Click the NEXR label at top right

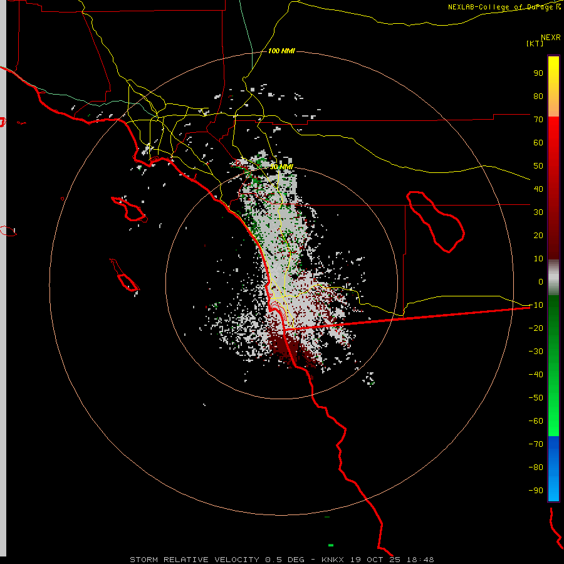[x=550, y=38]
